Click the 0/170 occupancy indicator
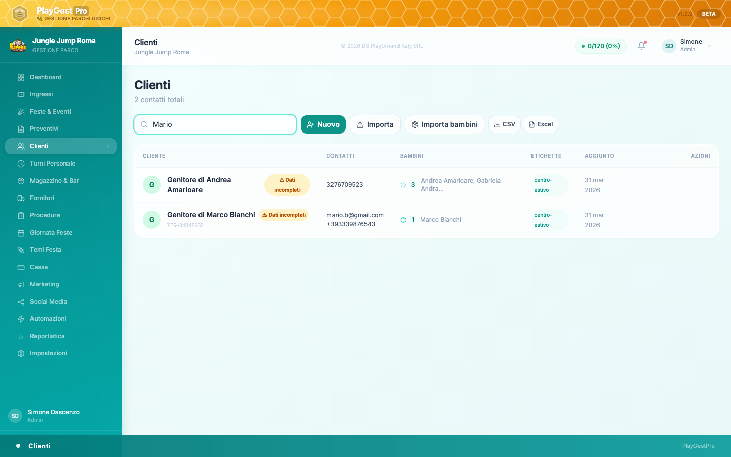731x457 pixels. pyautogui.click(x=601, y=46)
